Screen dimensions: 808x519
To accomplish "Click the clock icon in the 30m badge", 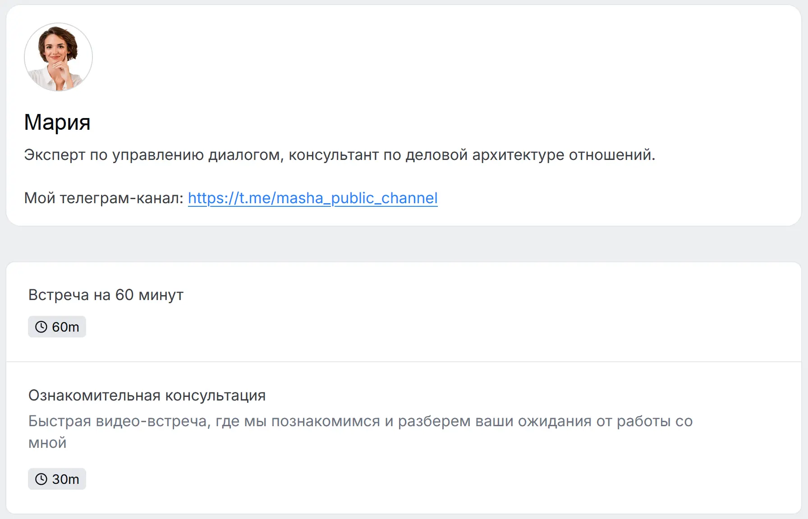I will click(x=41, y=479).
